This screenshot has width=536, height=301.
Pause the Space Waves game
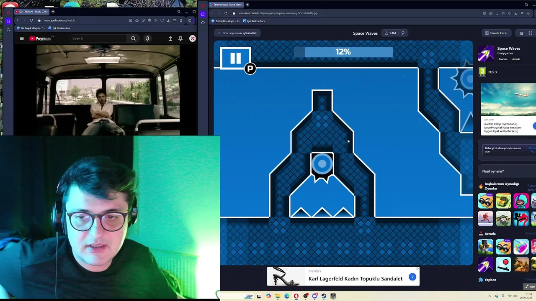pyautogui.click(x=235, y=58)
